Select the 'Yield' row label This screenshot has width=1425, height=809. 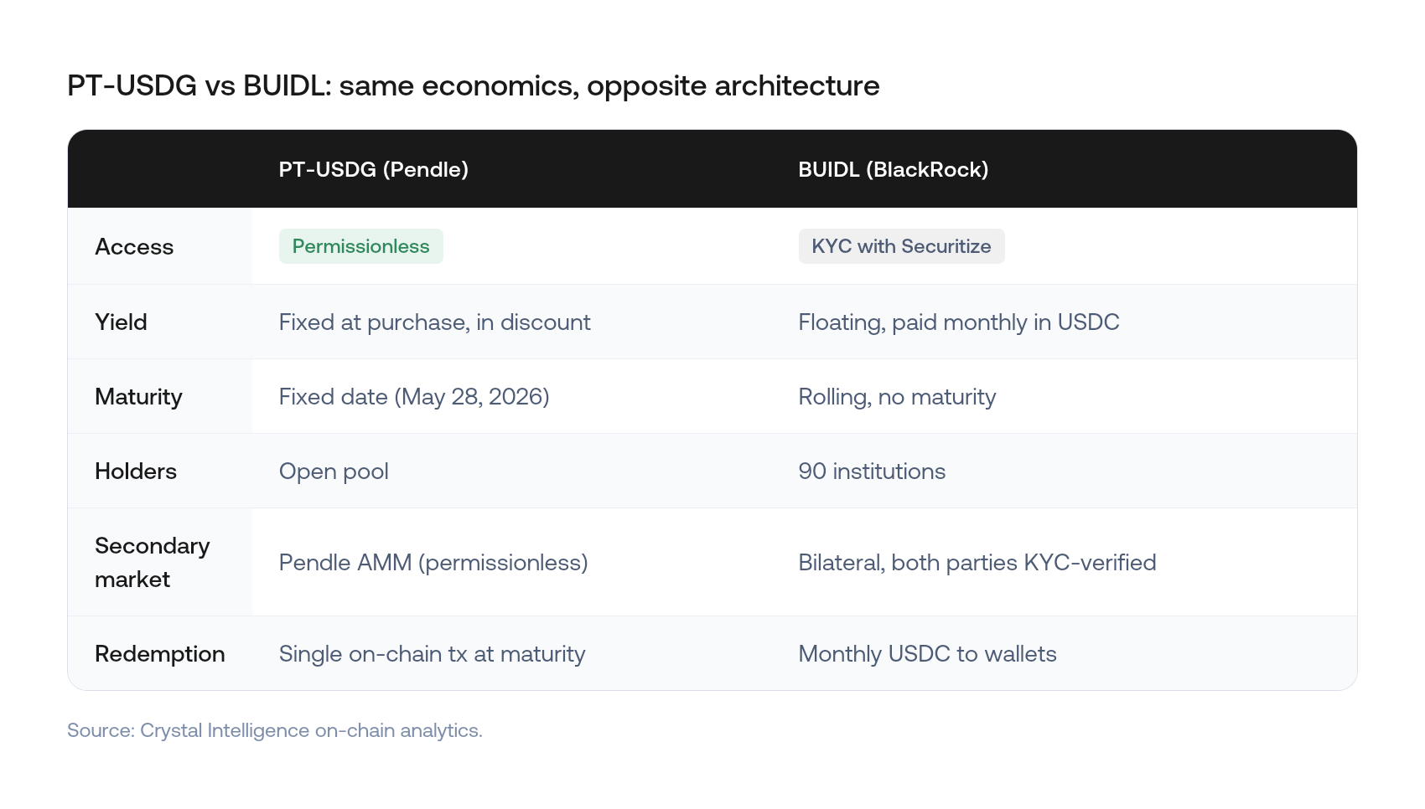click(x=121, y=322)
